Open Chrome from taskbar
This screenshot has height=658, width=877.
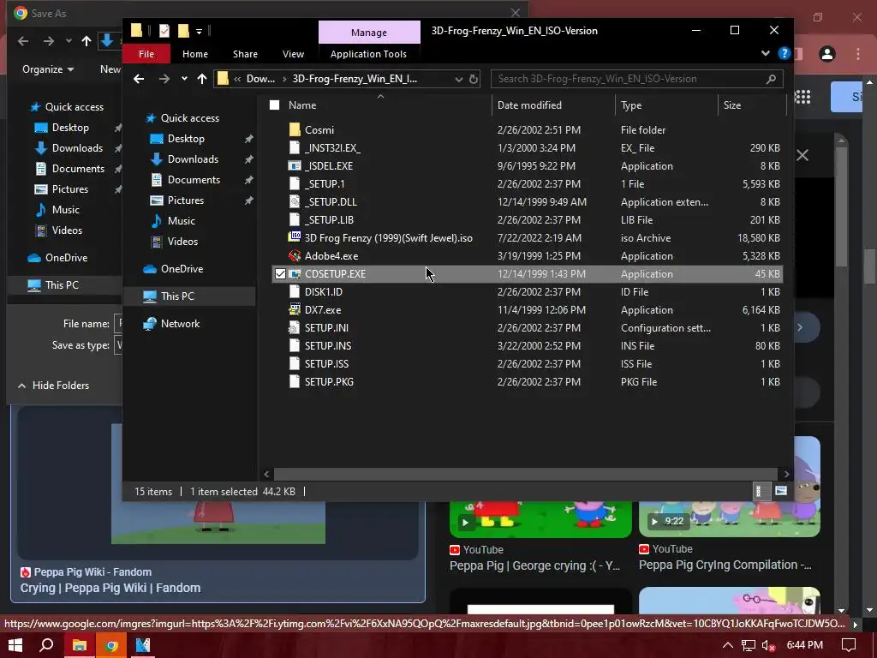[111, 645]
